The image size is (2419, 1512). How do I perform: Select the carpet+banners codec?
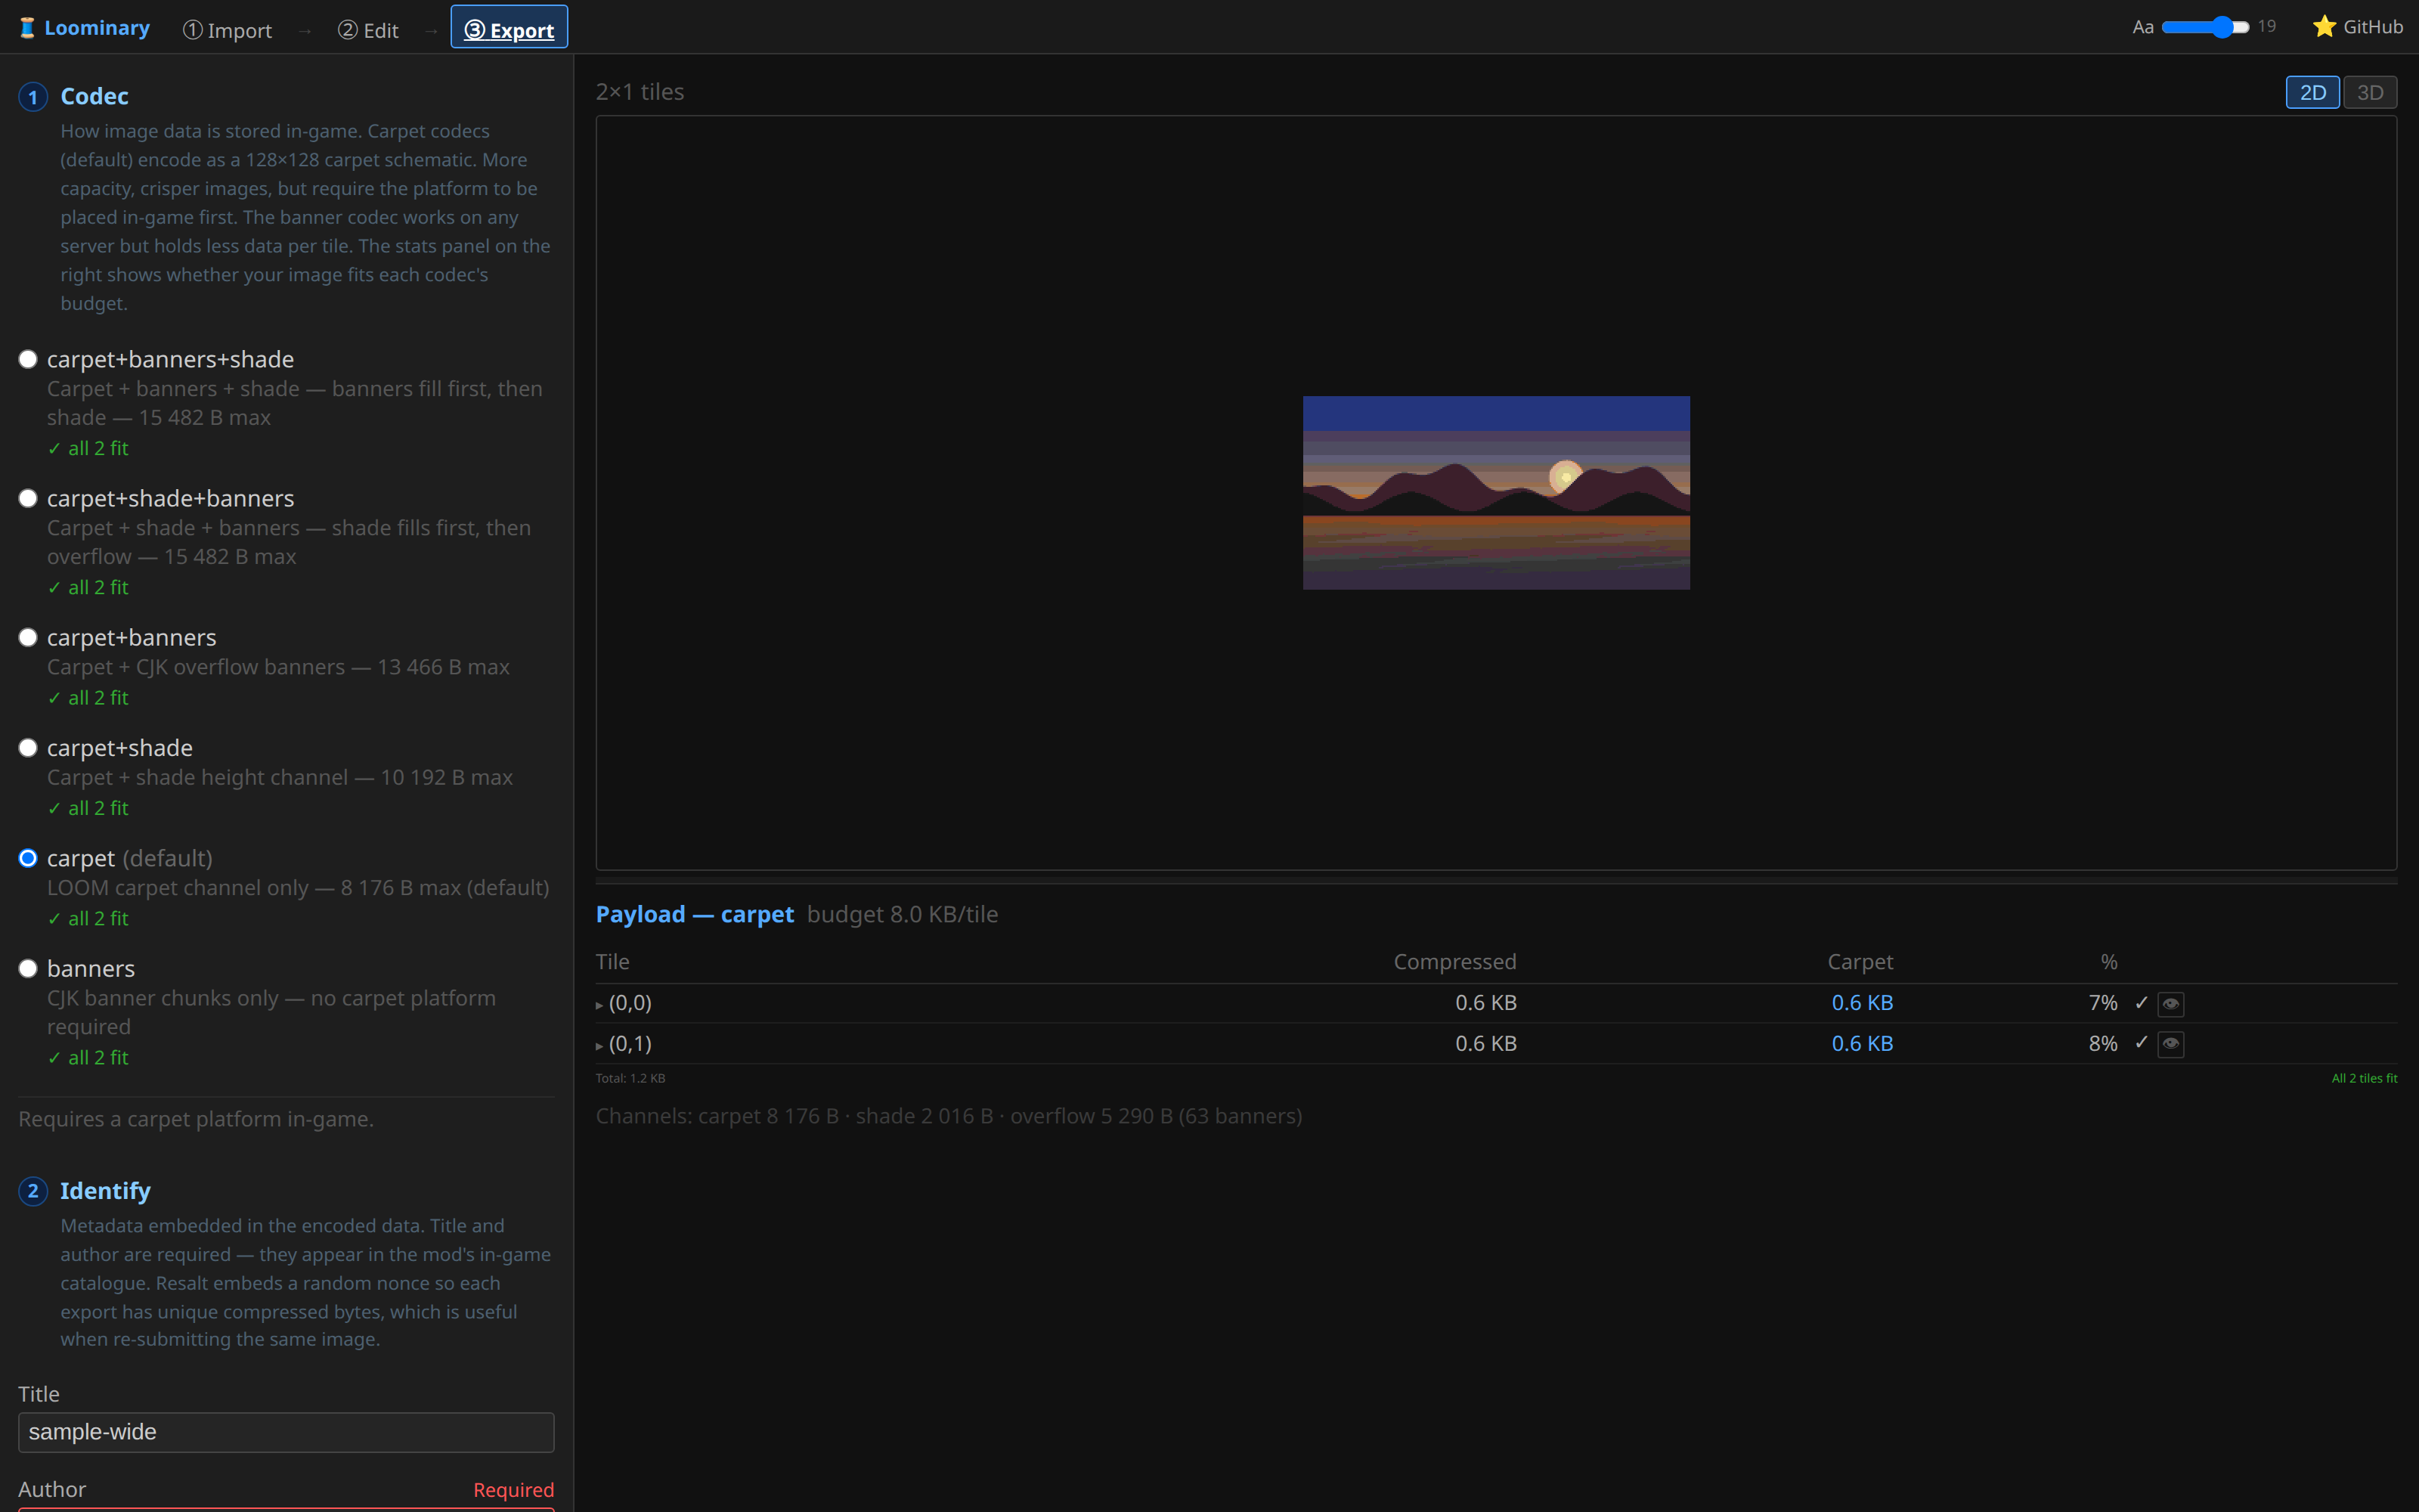coord(28,637)
